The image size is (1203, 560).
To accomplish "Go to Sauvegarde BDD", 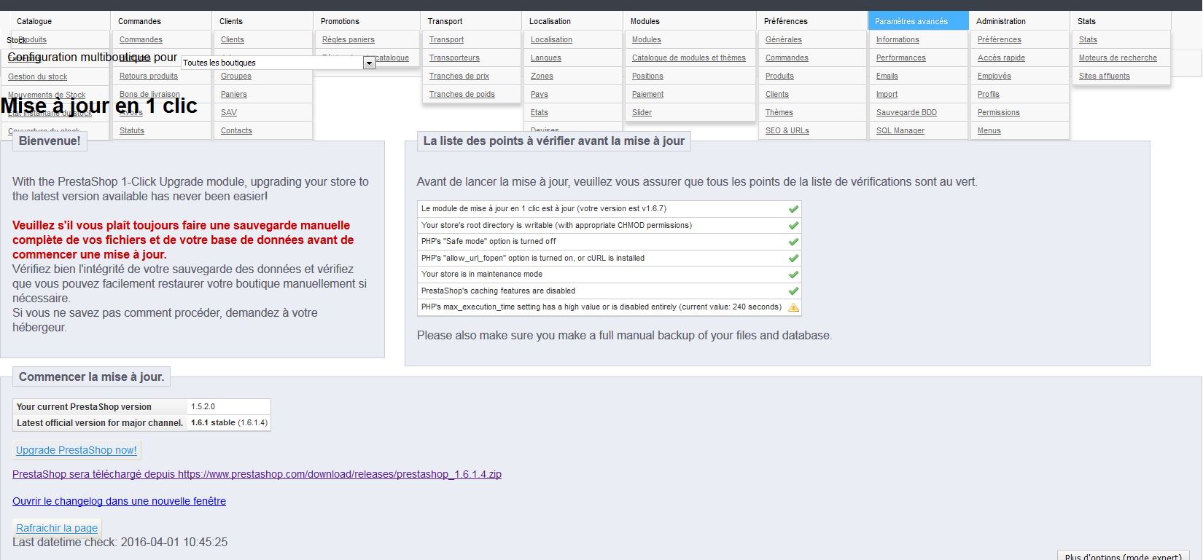I will [x=906, y=112].
